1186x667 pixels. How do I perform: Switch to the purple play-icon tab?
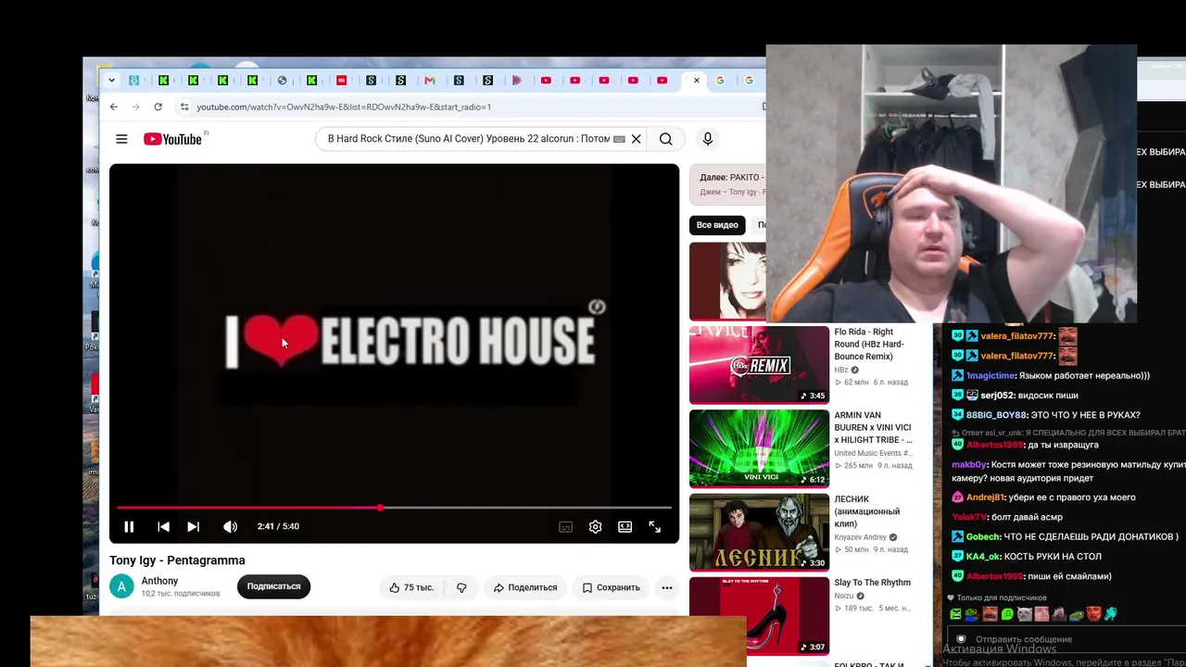click(x=517, y=81)
